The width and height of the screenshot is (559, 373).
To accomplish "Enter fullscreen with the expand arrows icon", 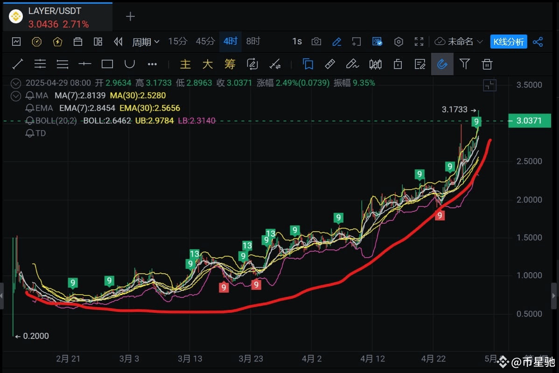I will click(419, 42).
